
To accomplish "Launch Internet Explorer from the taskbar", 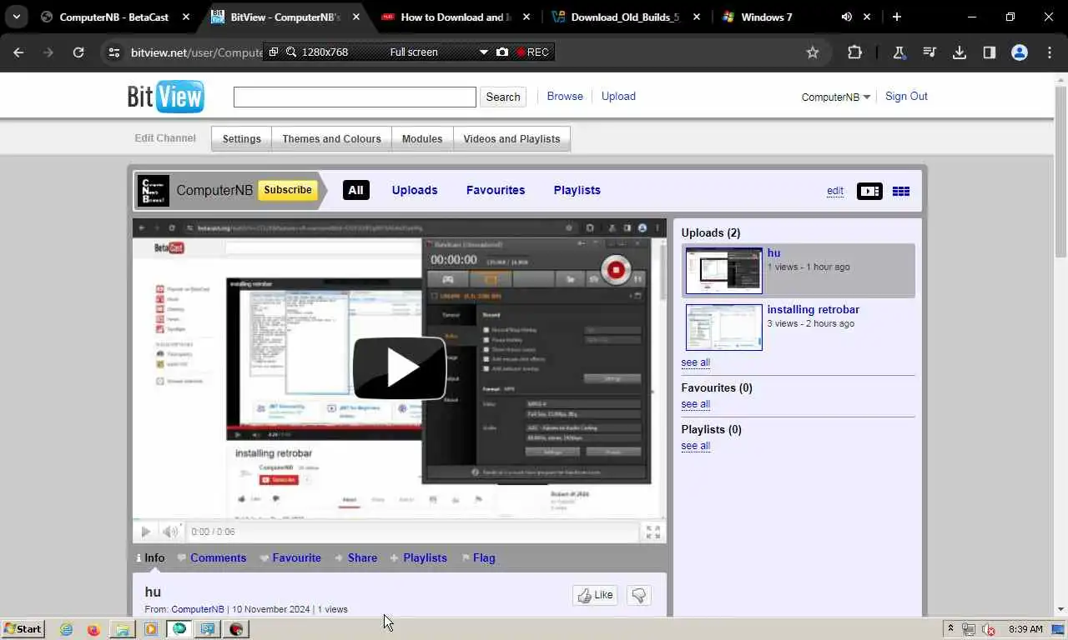I will [x=66, y=629].
